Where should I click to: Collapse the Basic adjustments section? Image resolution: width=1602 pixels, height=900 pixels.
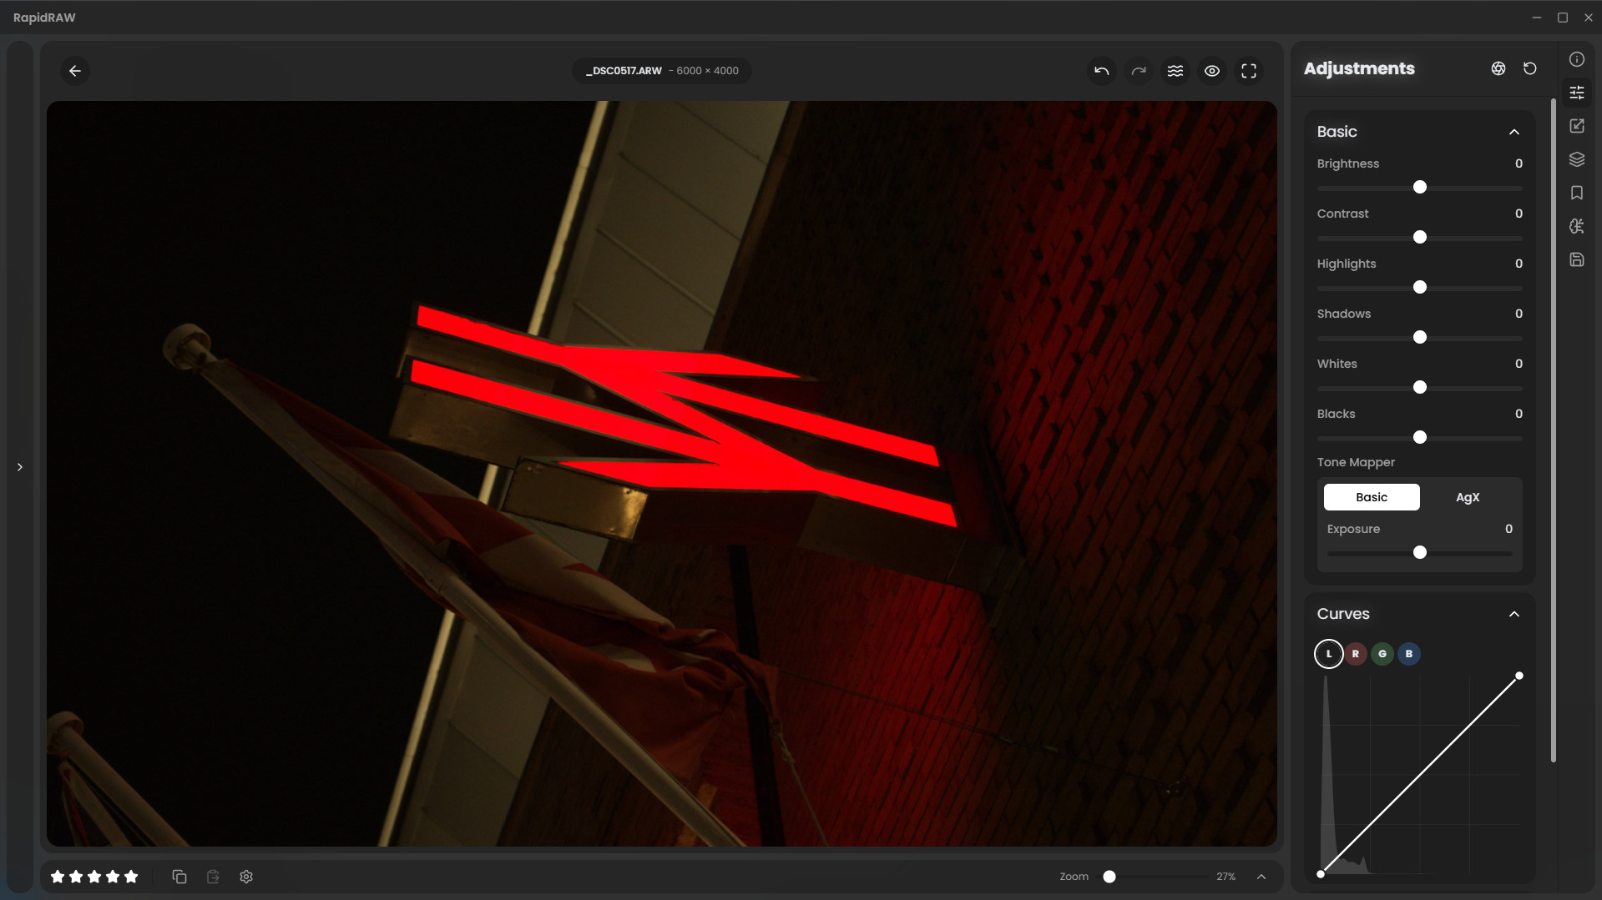[x=1514, y=132]
